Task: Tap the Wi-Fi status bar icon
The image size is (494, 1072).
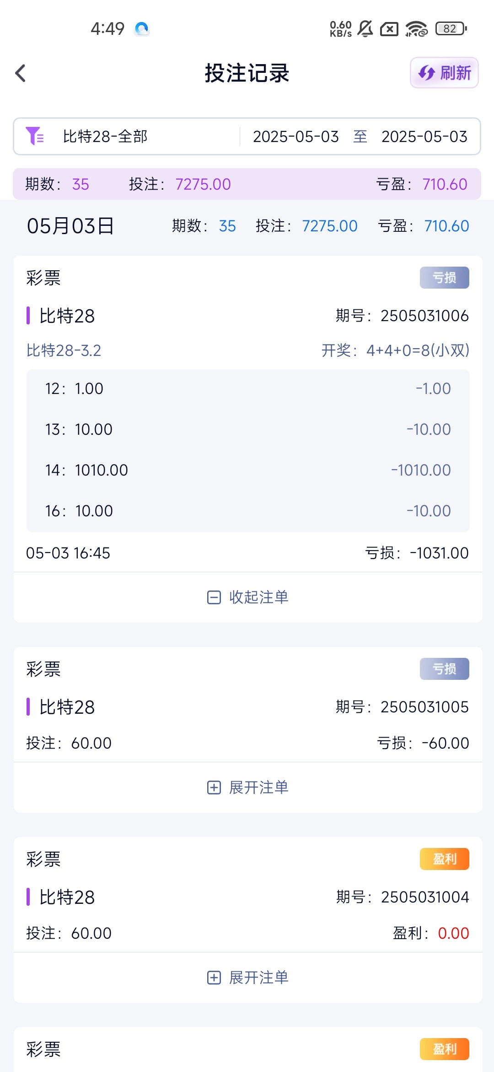Action: 416,29
